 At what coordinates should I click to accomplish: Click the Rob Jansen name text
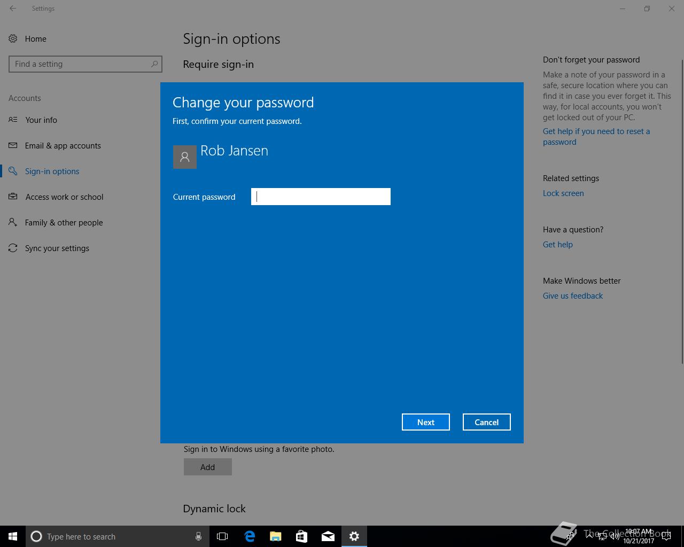234,151
